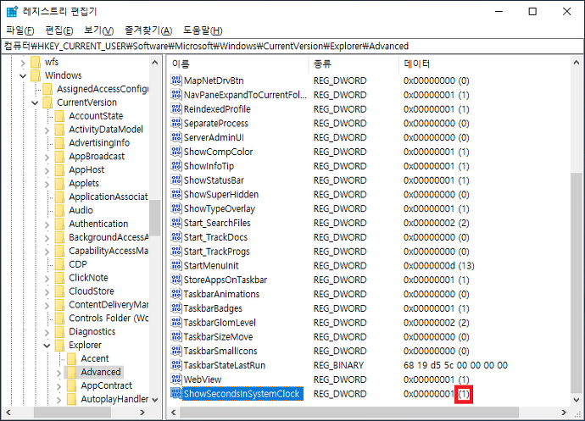Select the AdvertisingInfo key
The width and height of the screenshot is (585, 421).
99,143
